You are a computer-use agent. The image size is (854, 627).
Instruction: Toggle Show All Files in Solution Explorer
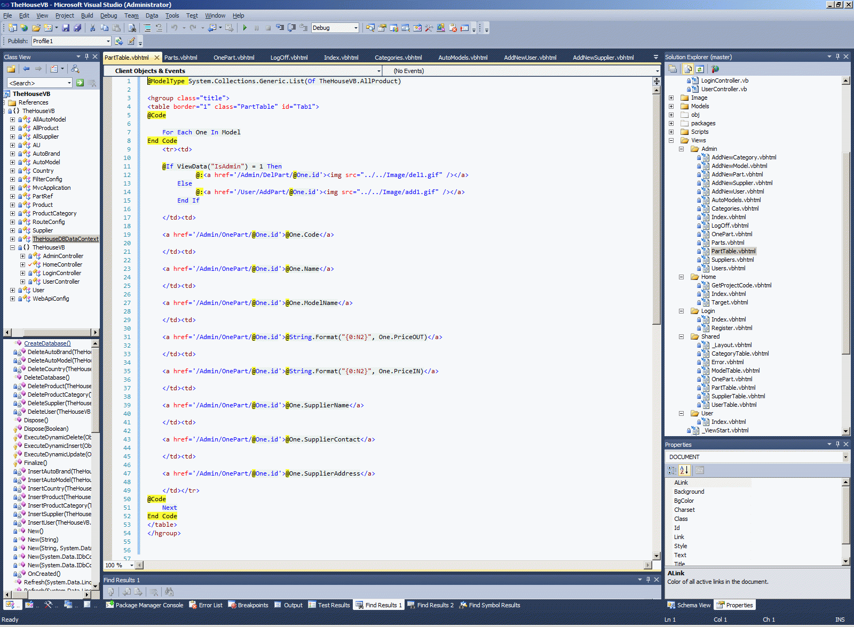point(688,69)
